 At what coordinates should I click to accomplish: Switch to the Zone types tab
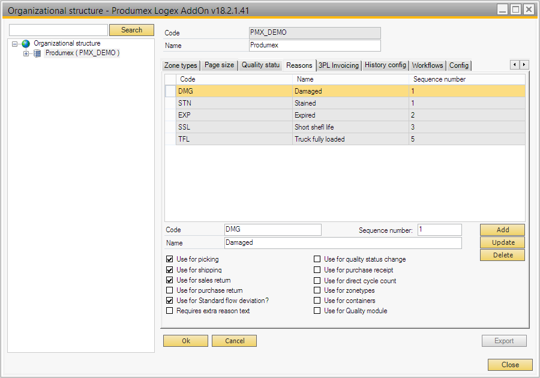click(x=181, y=65)
